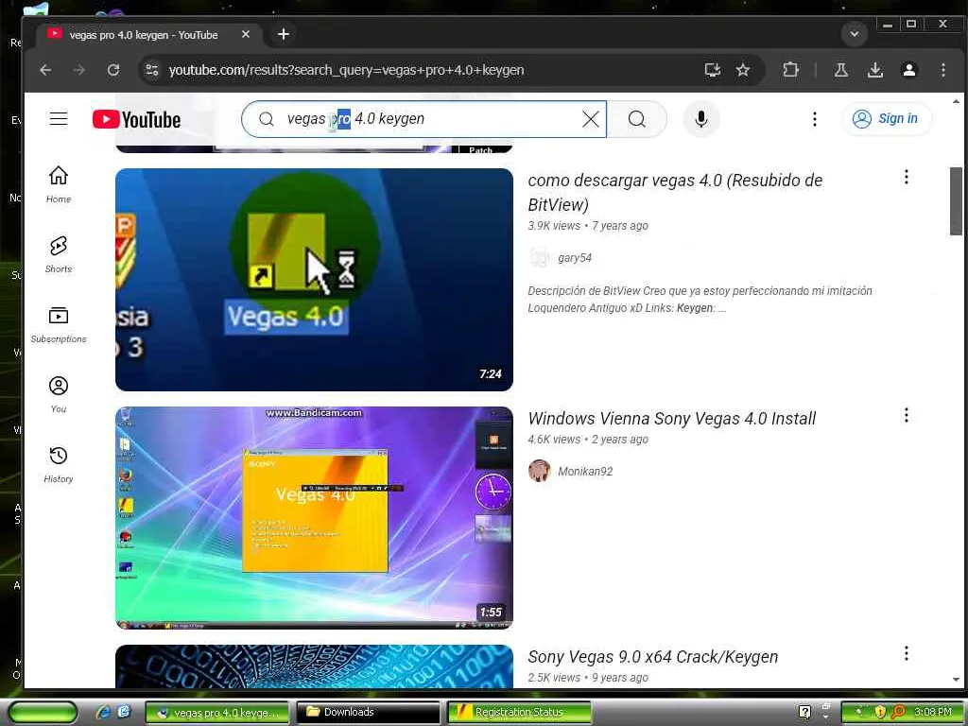
Task: Click the page vertical scrollbar thumb
Action: coord(956,201)
